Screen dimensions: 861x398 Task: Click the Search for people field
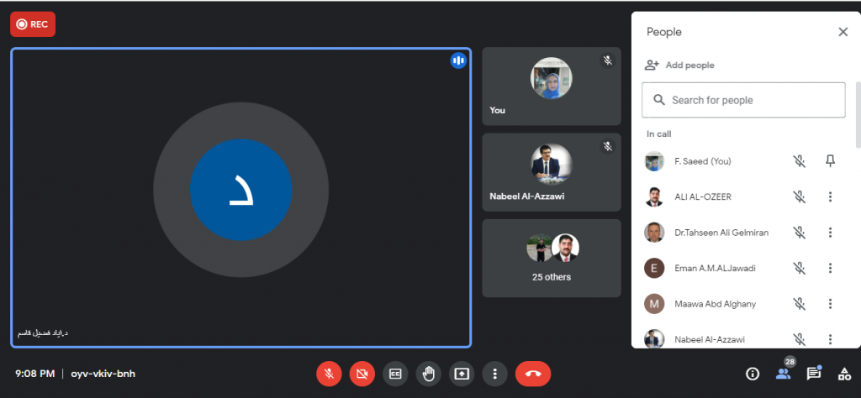(743, 100)
